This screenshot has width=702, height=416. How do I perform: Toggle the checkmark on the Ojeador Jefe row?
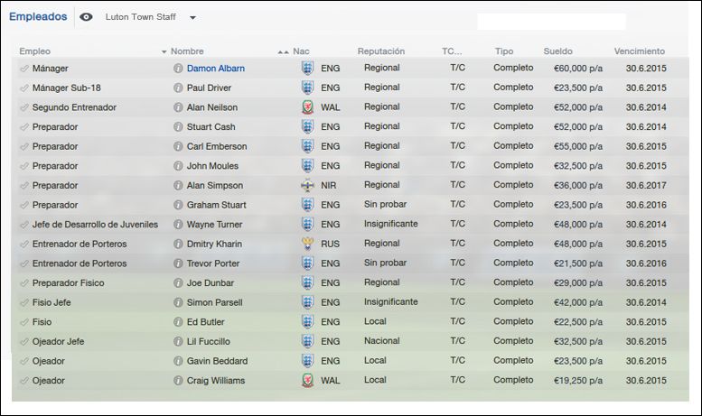[24, 342]
